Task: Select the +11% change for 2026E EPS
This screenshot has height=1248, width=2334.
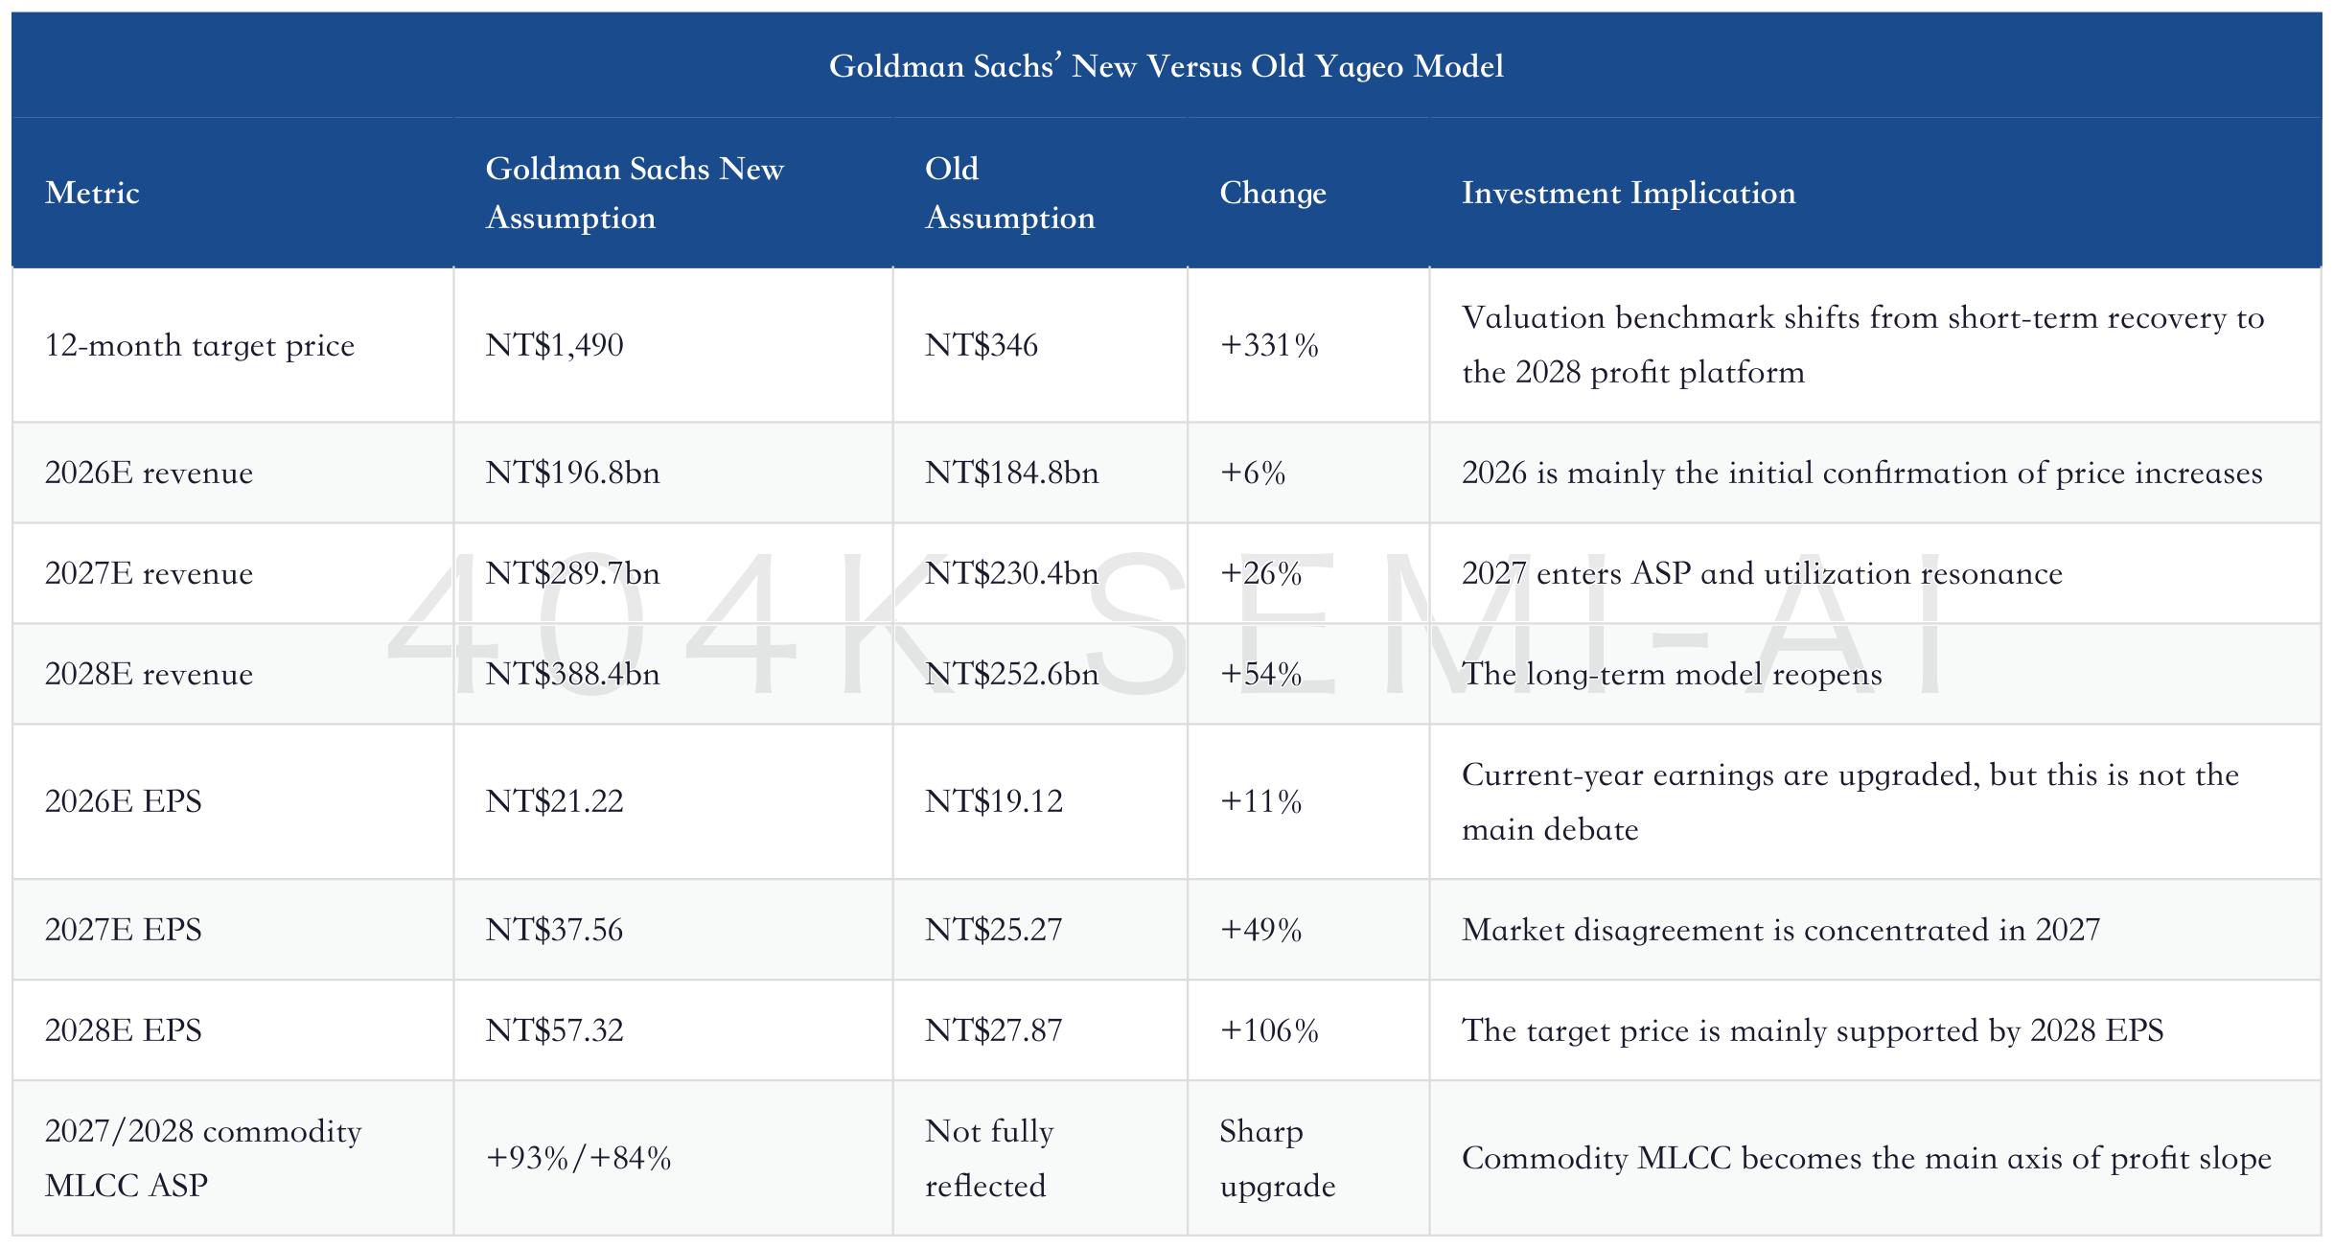Action: tap(1260, 801)
